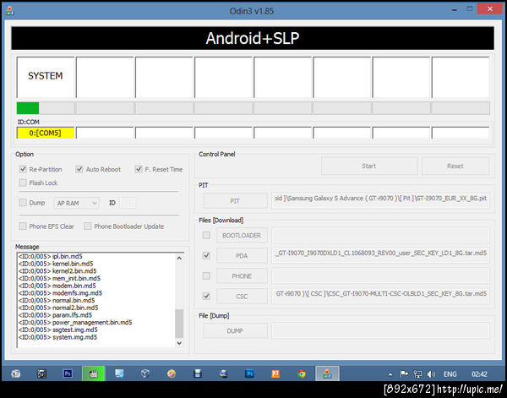Tick the PHONE file checkbox
Image resolution: width=507 pixels, height=398 pixels.
206,275
